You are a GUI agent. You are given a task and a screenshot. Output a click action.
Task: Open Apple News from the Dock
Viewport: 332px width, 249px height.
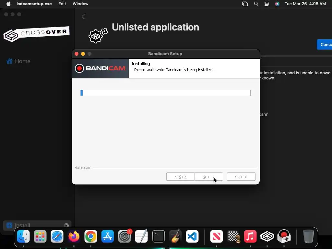pyautogui.click(x=216, y=236)
